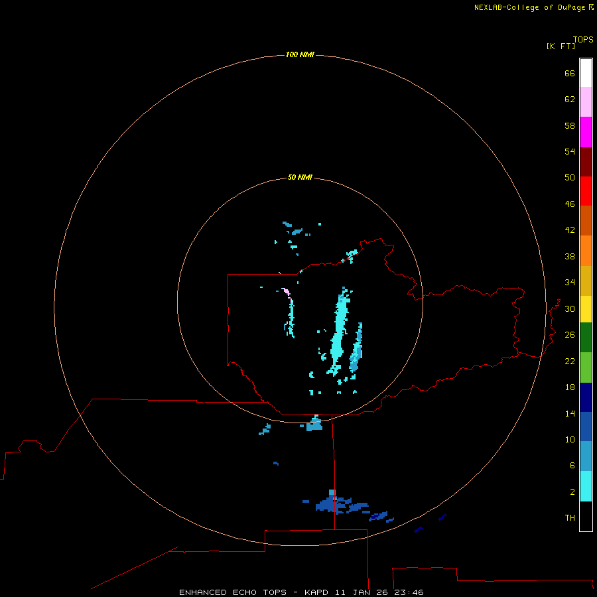Click the magenta 58 kft legend swatch

pyautogui.click(x=586, y=132)
